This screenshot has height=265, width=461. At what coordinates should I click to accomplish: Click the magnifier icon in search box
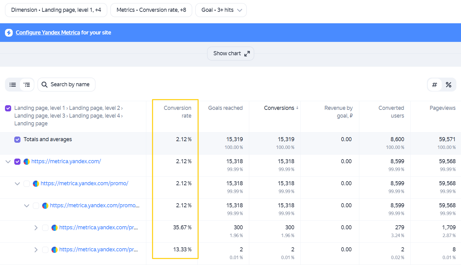coord(45,85)
